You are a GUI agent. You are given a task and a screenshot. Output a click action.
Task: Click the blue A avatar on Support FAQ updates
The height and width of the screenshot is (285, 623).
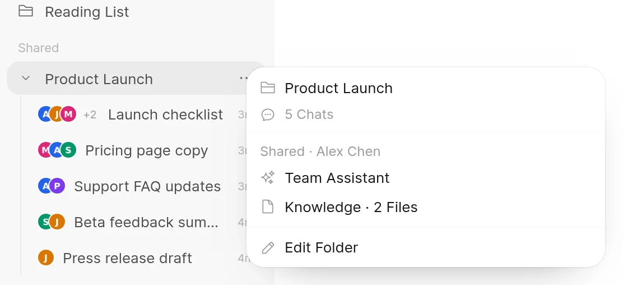[45, 186]
